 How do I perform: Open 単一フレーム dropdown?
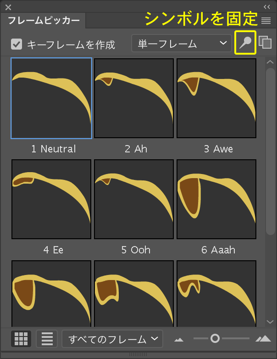[182, 43]
